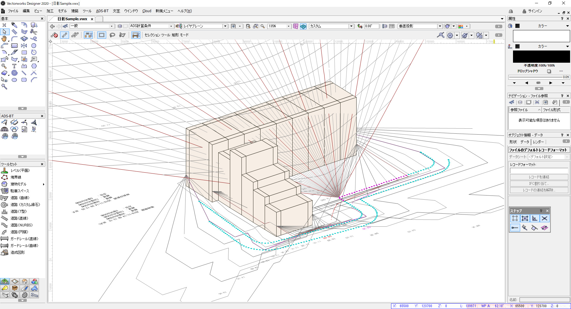Toggle Snap to Object in snap palette
The height and width of the screenshot is (309, 571).
[x=525, y=218]
